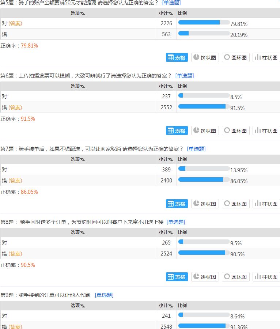Image resolution: width=280 pixels, height=329 pixels.
Task: Display question 5 as a bar chart (柱状图)
Action: pos(266,57)
